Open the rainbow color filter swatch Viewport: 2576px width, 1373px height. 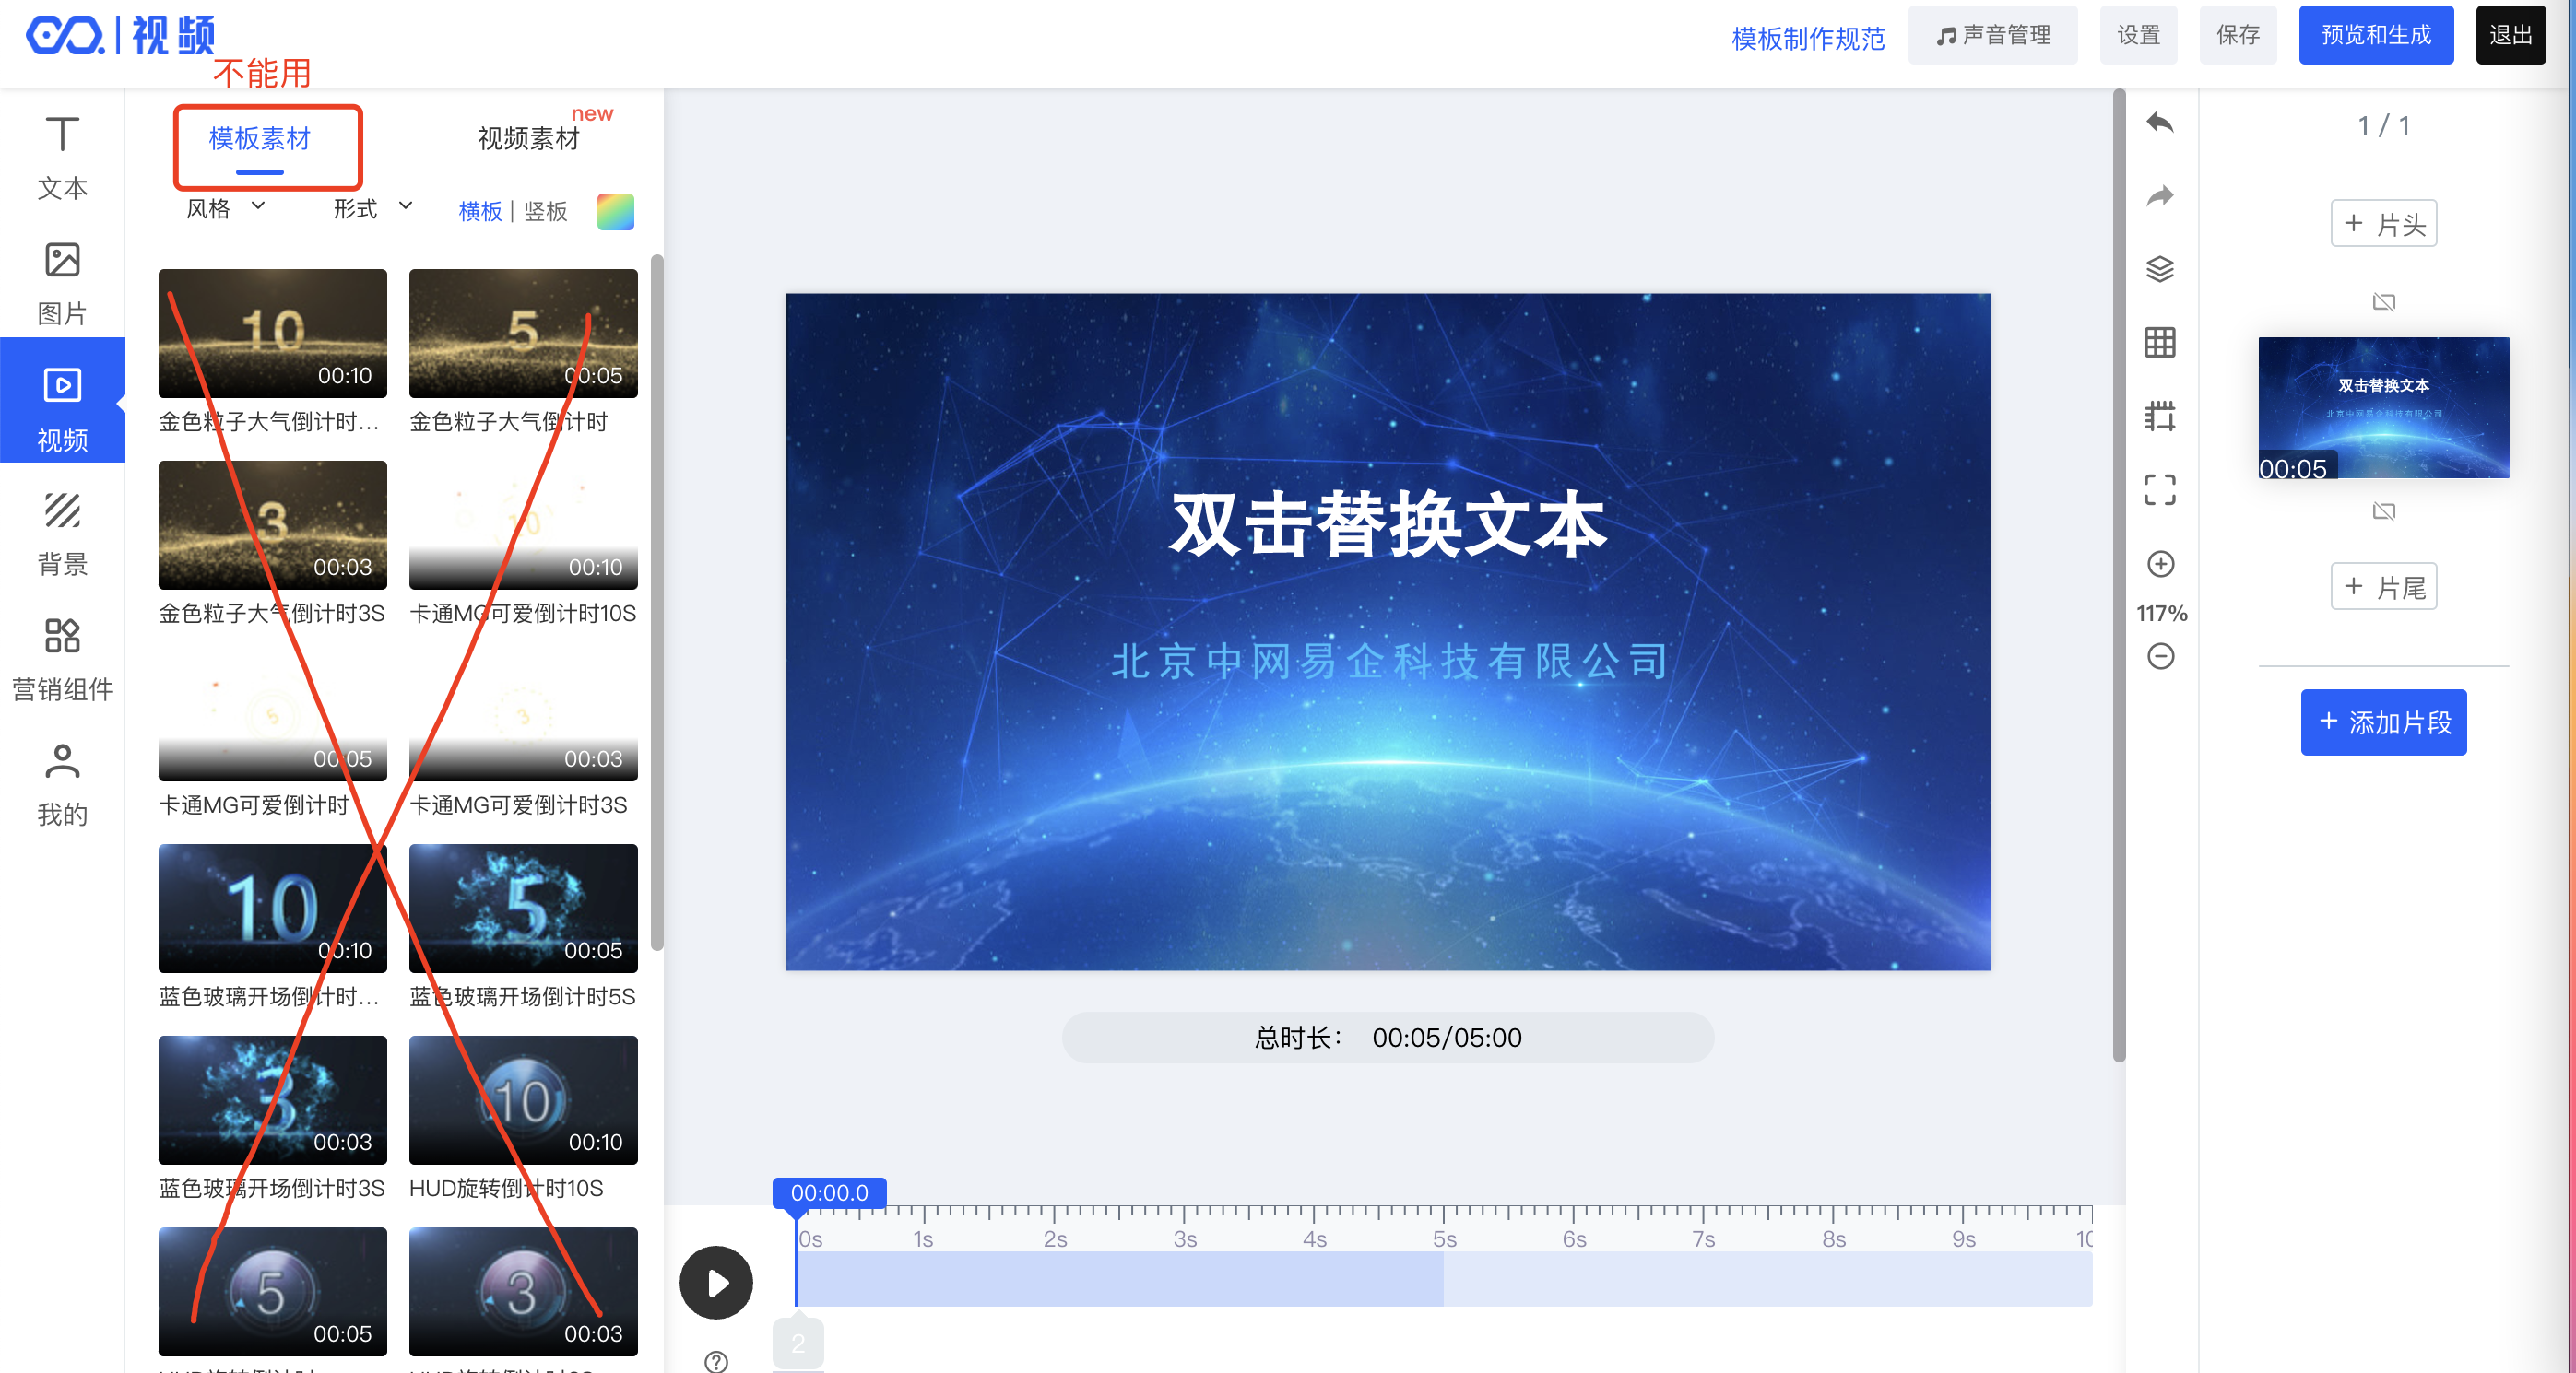(615, 211)
